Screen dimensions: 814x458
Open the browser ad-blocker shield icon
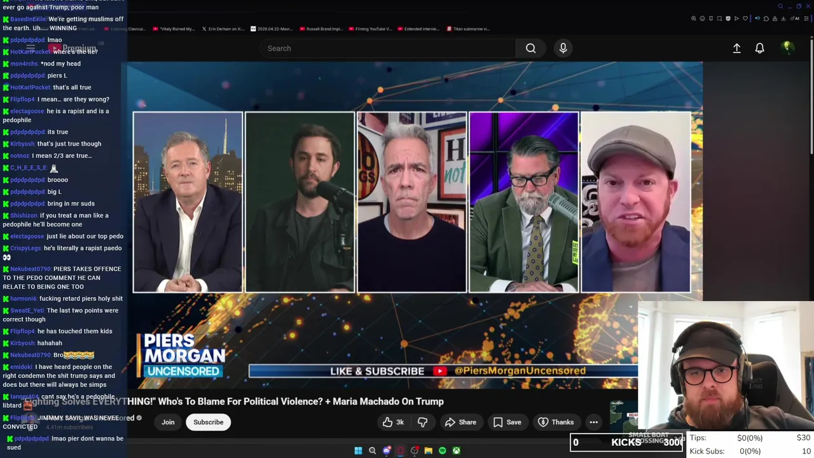[x=728, y=18]
